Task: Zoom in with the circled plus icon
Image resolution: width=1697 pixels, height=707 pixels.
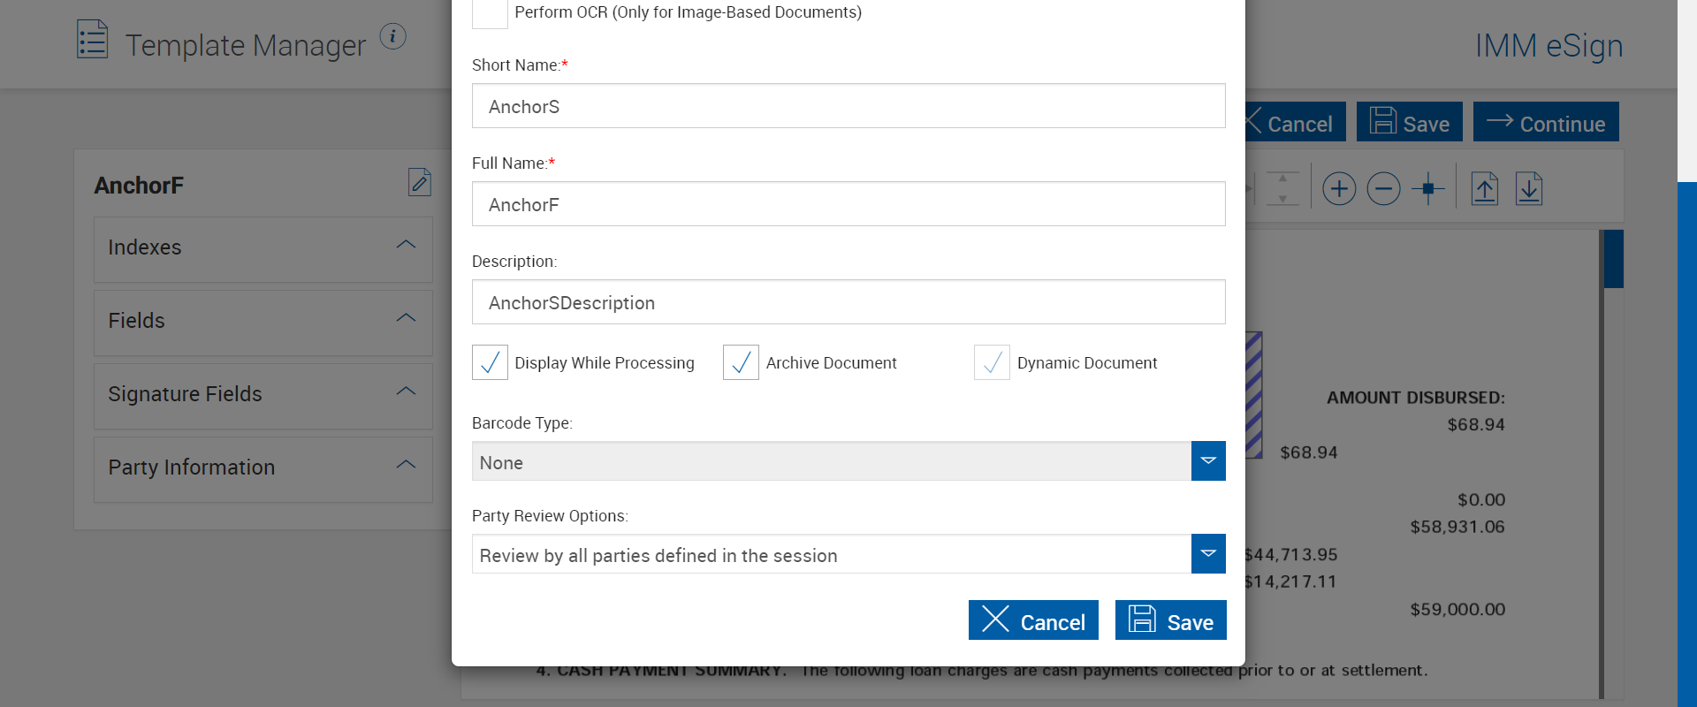Action: (1339, 188)
